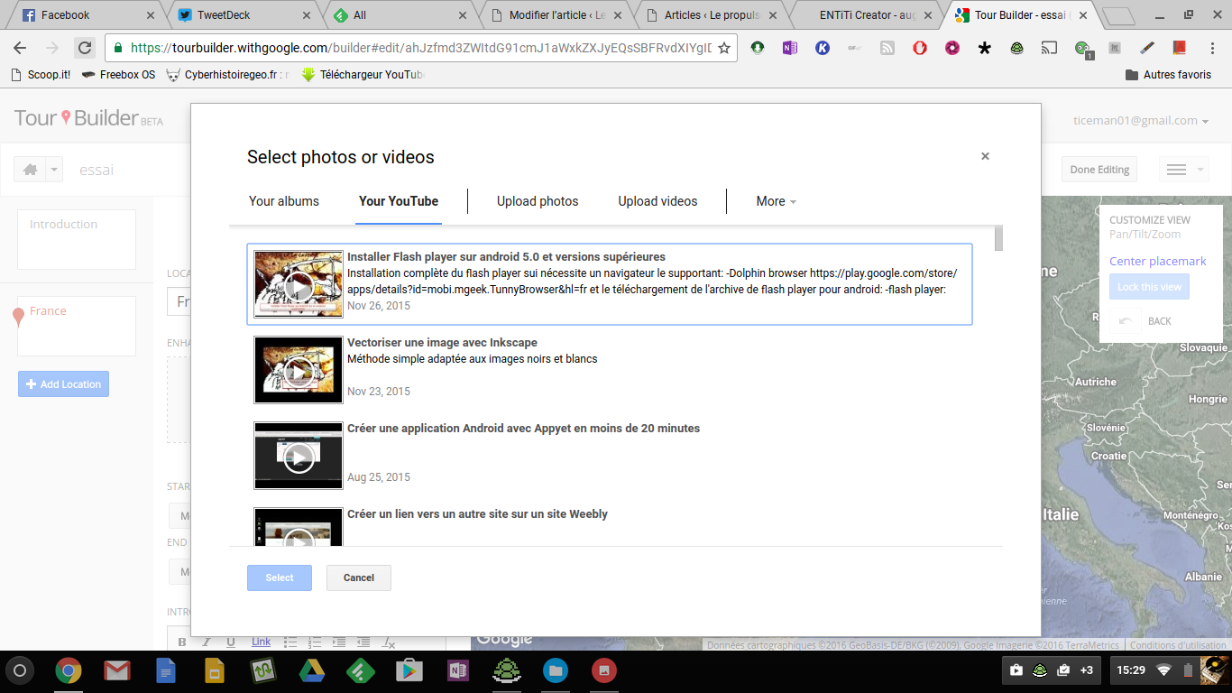Open the hamburger menu next to Done Editing
Viewport: 1232px width, 693px height.
(1182, 170)
